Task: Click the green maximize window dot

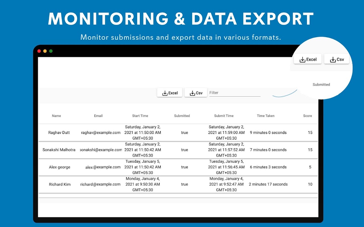Action: pyautogui.click(x=51, y=51)
